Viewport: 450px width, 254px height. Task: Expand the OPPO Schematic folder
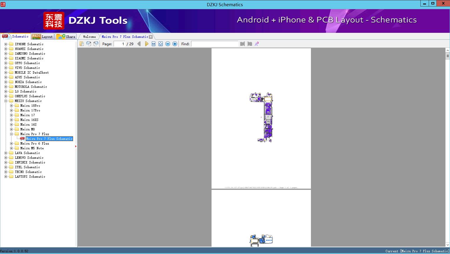[6, 63]
